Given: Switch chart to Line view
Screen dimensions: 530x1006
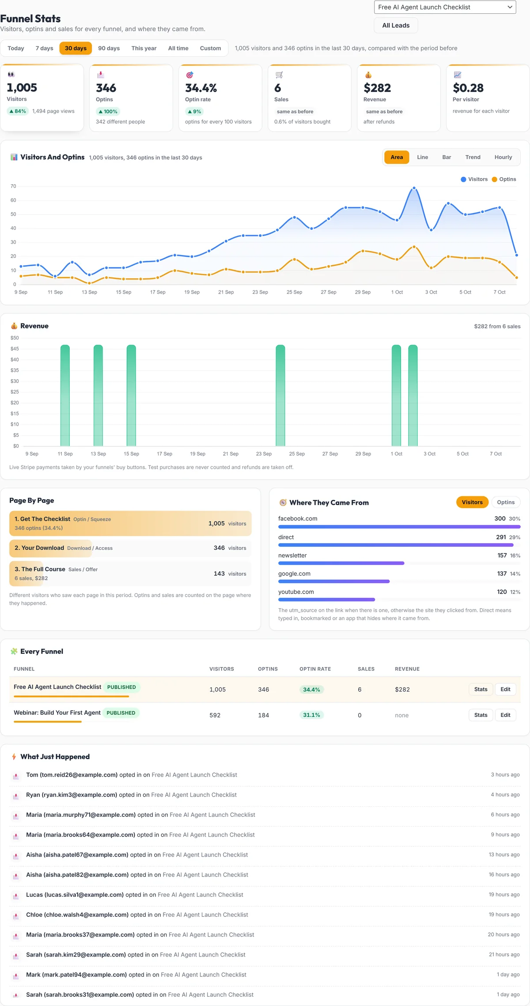Looking at the screenshot, I should [423, 157].
